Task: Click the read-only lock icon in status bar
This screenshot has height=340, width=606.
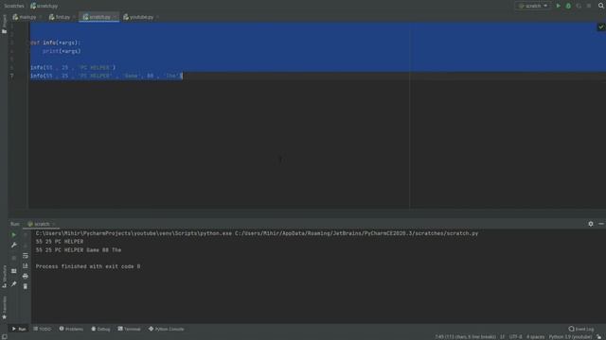Action: coord(598,337)
